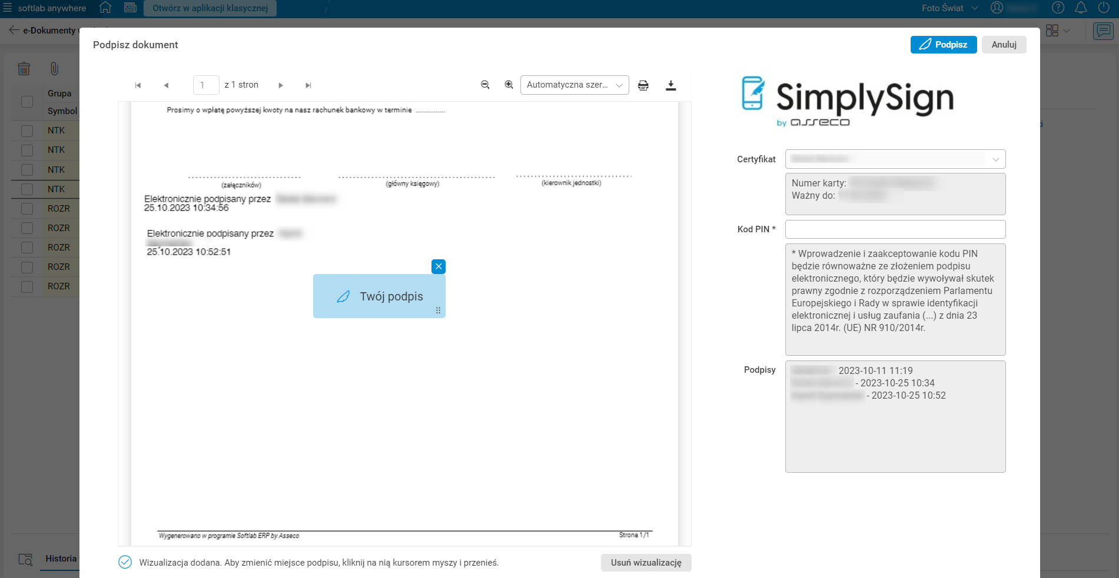Click Usuń wizualizację button

(646, 563)
